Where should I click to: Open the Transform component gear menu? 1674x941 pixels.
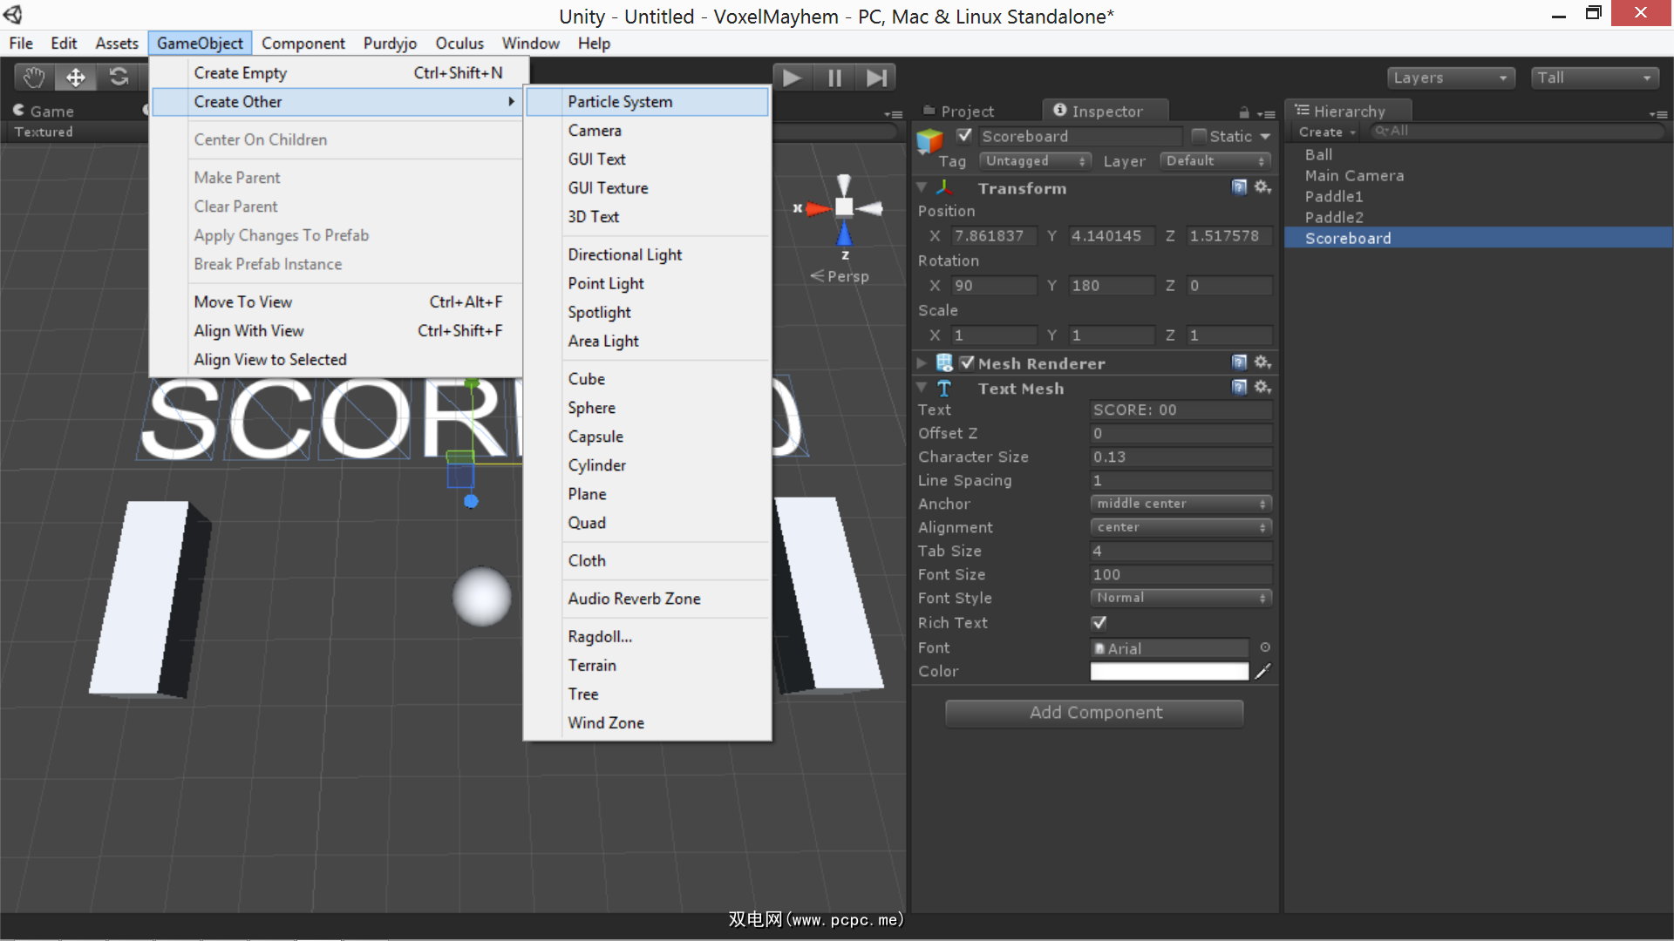point(1262,187)
